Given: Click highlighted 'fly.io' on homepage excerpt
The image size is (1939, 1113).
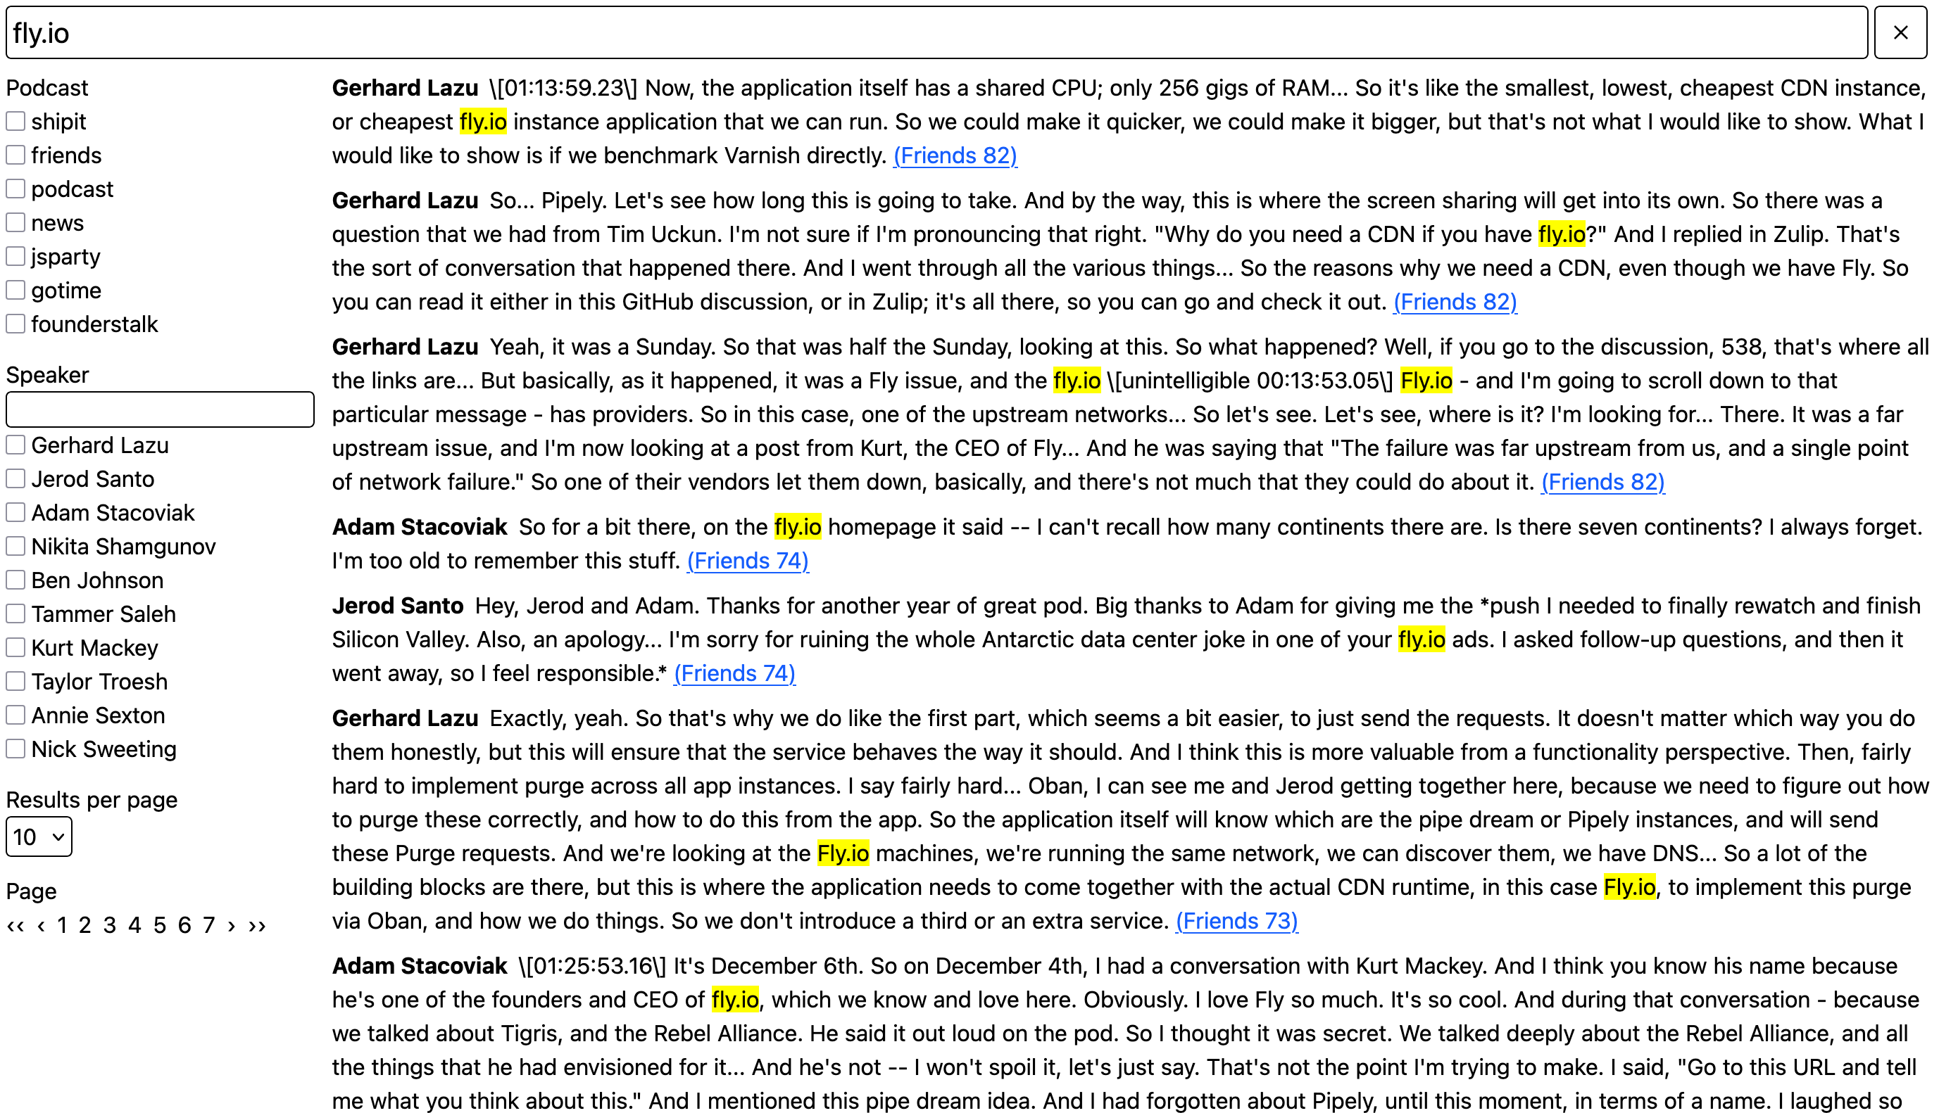Looking at the screenshot, I should point(798,527).
